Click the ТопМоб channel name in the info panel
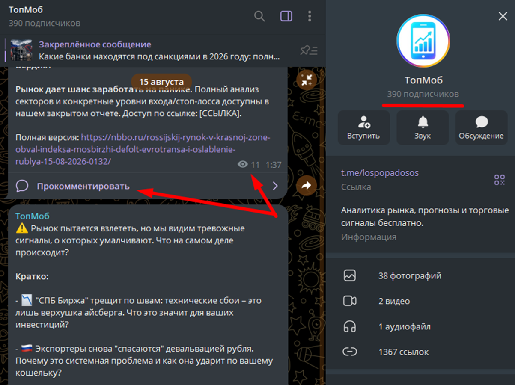Viewport: 515px width, 385px height. point(423,80)
